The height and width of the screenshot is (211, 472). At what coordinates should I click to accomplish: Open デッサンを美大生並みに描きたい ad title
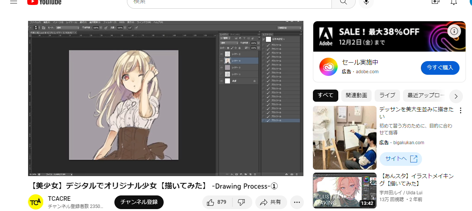click(416, 113)
